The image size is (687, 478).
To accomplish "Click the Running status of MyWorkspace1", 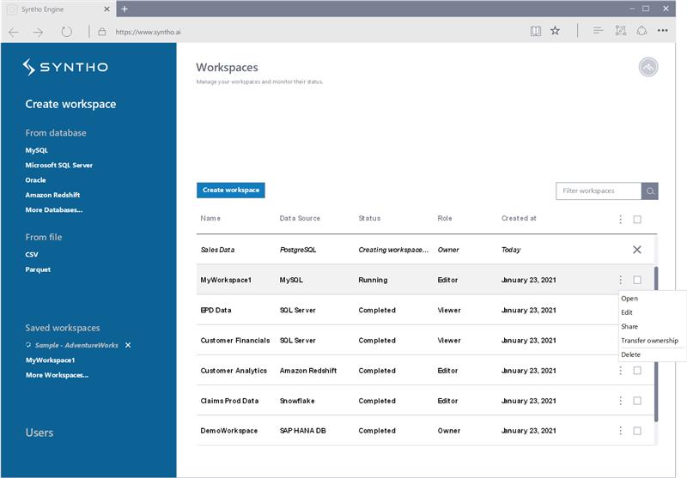I will tap(373, 280).
